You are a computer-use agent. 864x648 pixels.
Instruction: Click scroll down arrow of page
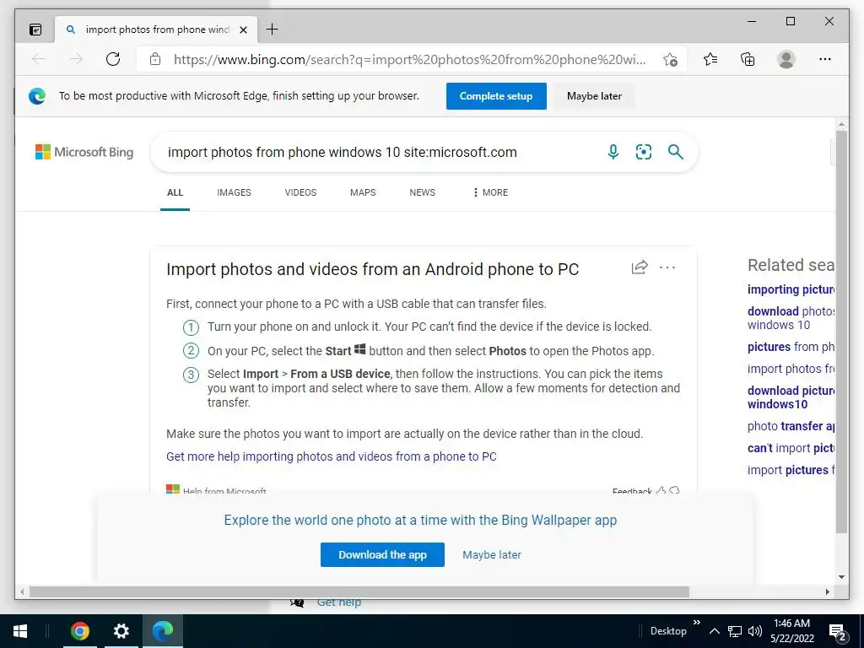pos(841,577)
